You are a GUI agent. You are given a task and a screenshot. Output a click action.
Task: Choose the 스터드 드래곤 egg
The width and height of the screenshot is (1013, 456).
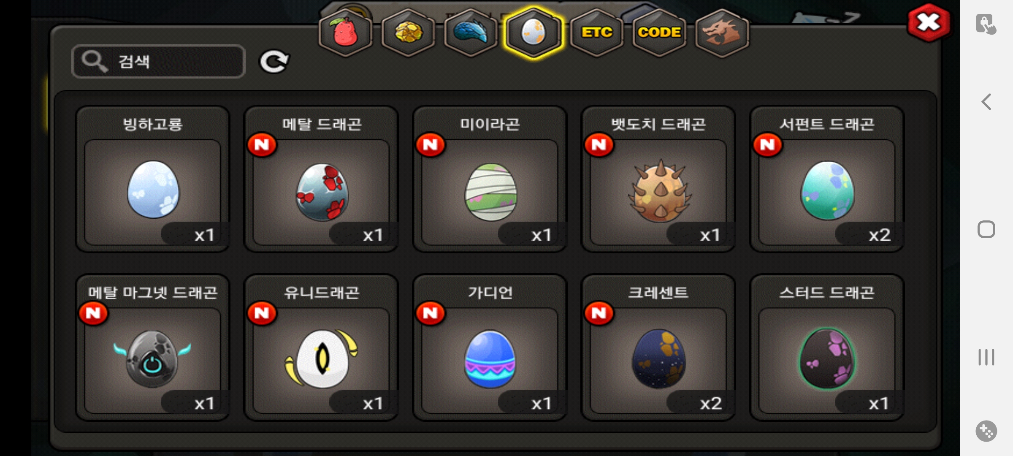827,347
